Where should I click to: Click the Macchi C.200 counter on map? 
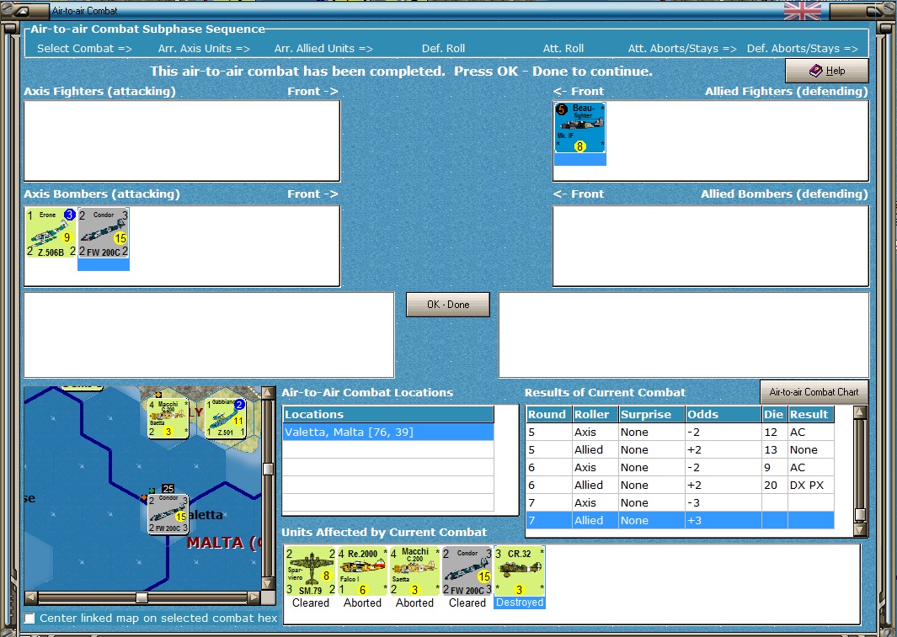pyautogui.click(x=168, y=419)
